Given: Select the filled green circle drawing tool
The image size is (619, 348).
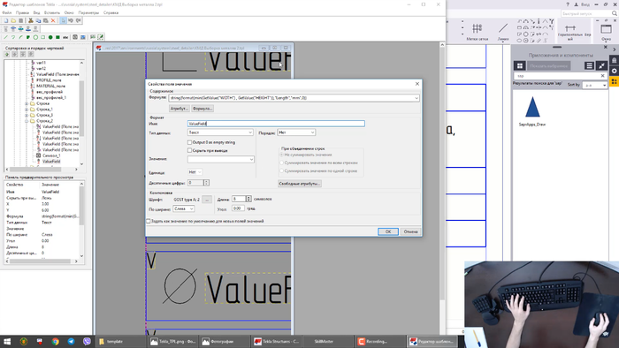Looking at the screenshot, I should 50,37.
